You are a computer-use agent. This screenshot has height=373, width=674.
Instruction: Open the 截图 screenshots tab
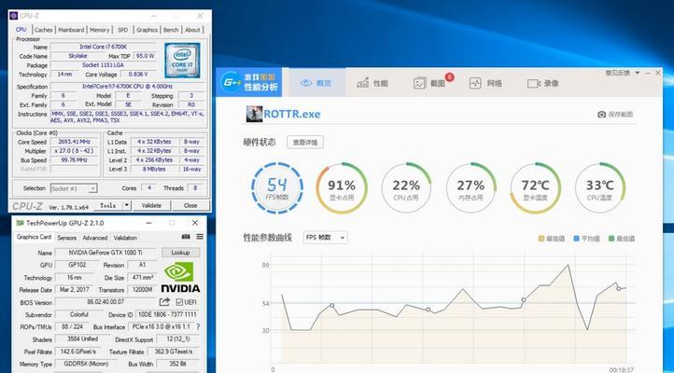pos(429,83)
